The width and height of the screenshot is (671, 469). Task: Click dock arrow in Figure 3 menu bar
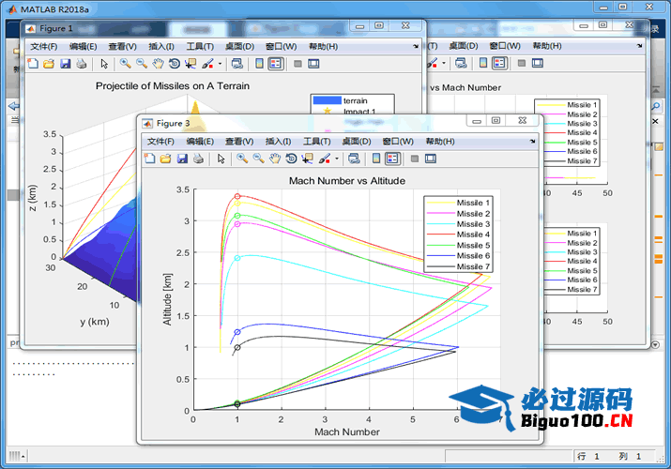532,141
